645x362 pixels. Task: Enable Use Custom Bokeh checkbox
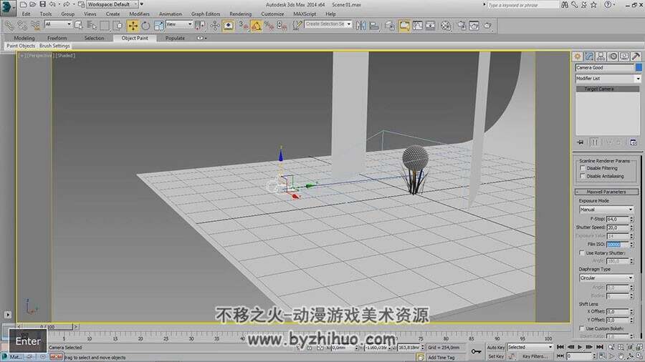tap(582, 328)
